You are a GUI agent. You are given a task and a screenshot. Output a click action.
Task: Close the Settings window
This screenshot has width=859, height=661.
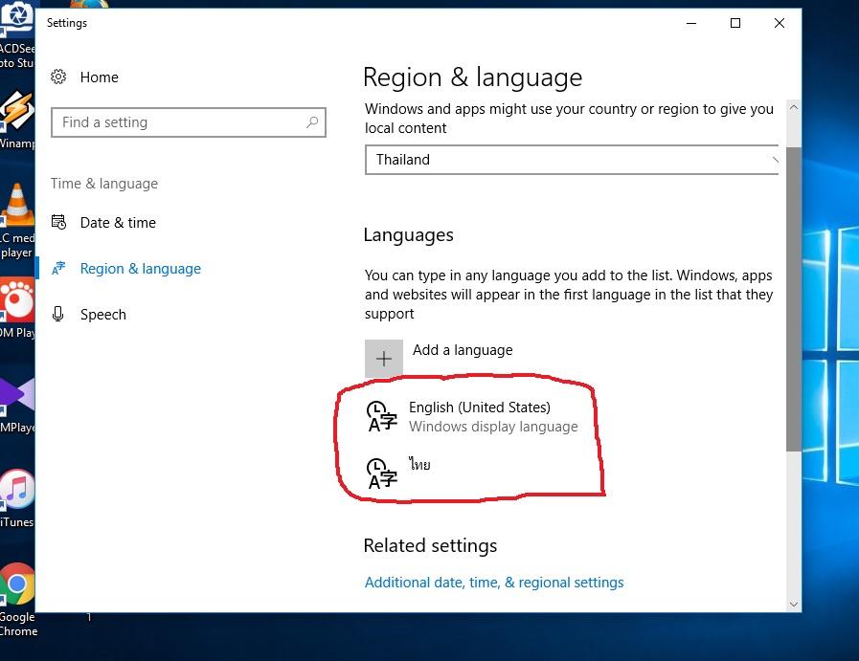pyautogui.click(x=779, y=23)
